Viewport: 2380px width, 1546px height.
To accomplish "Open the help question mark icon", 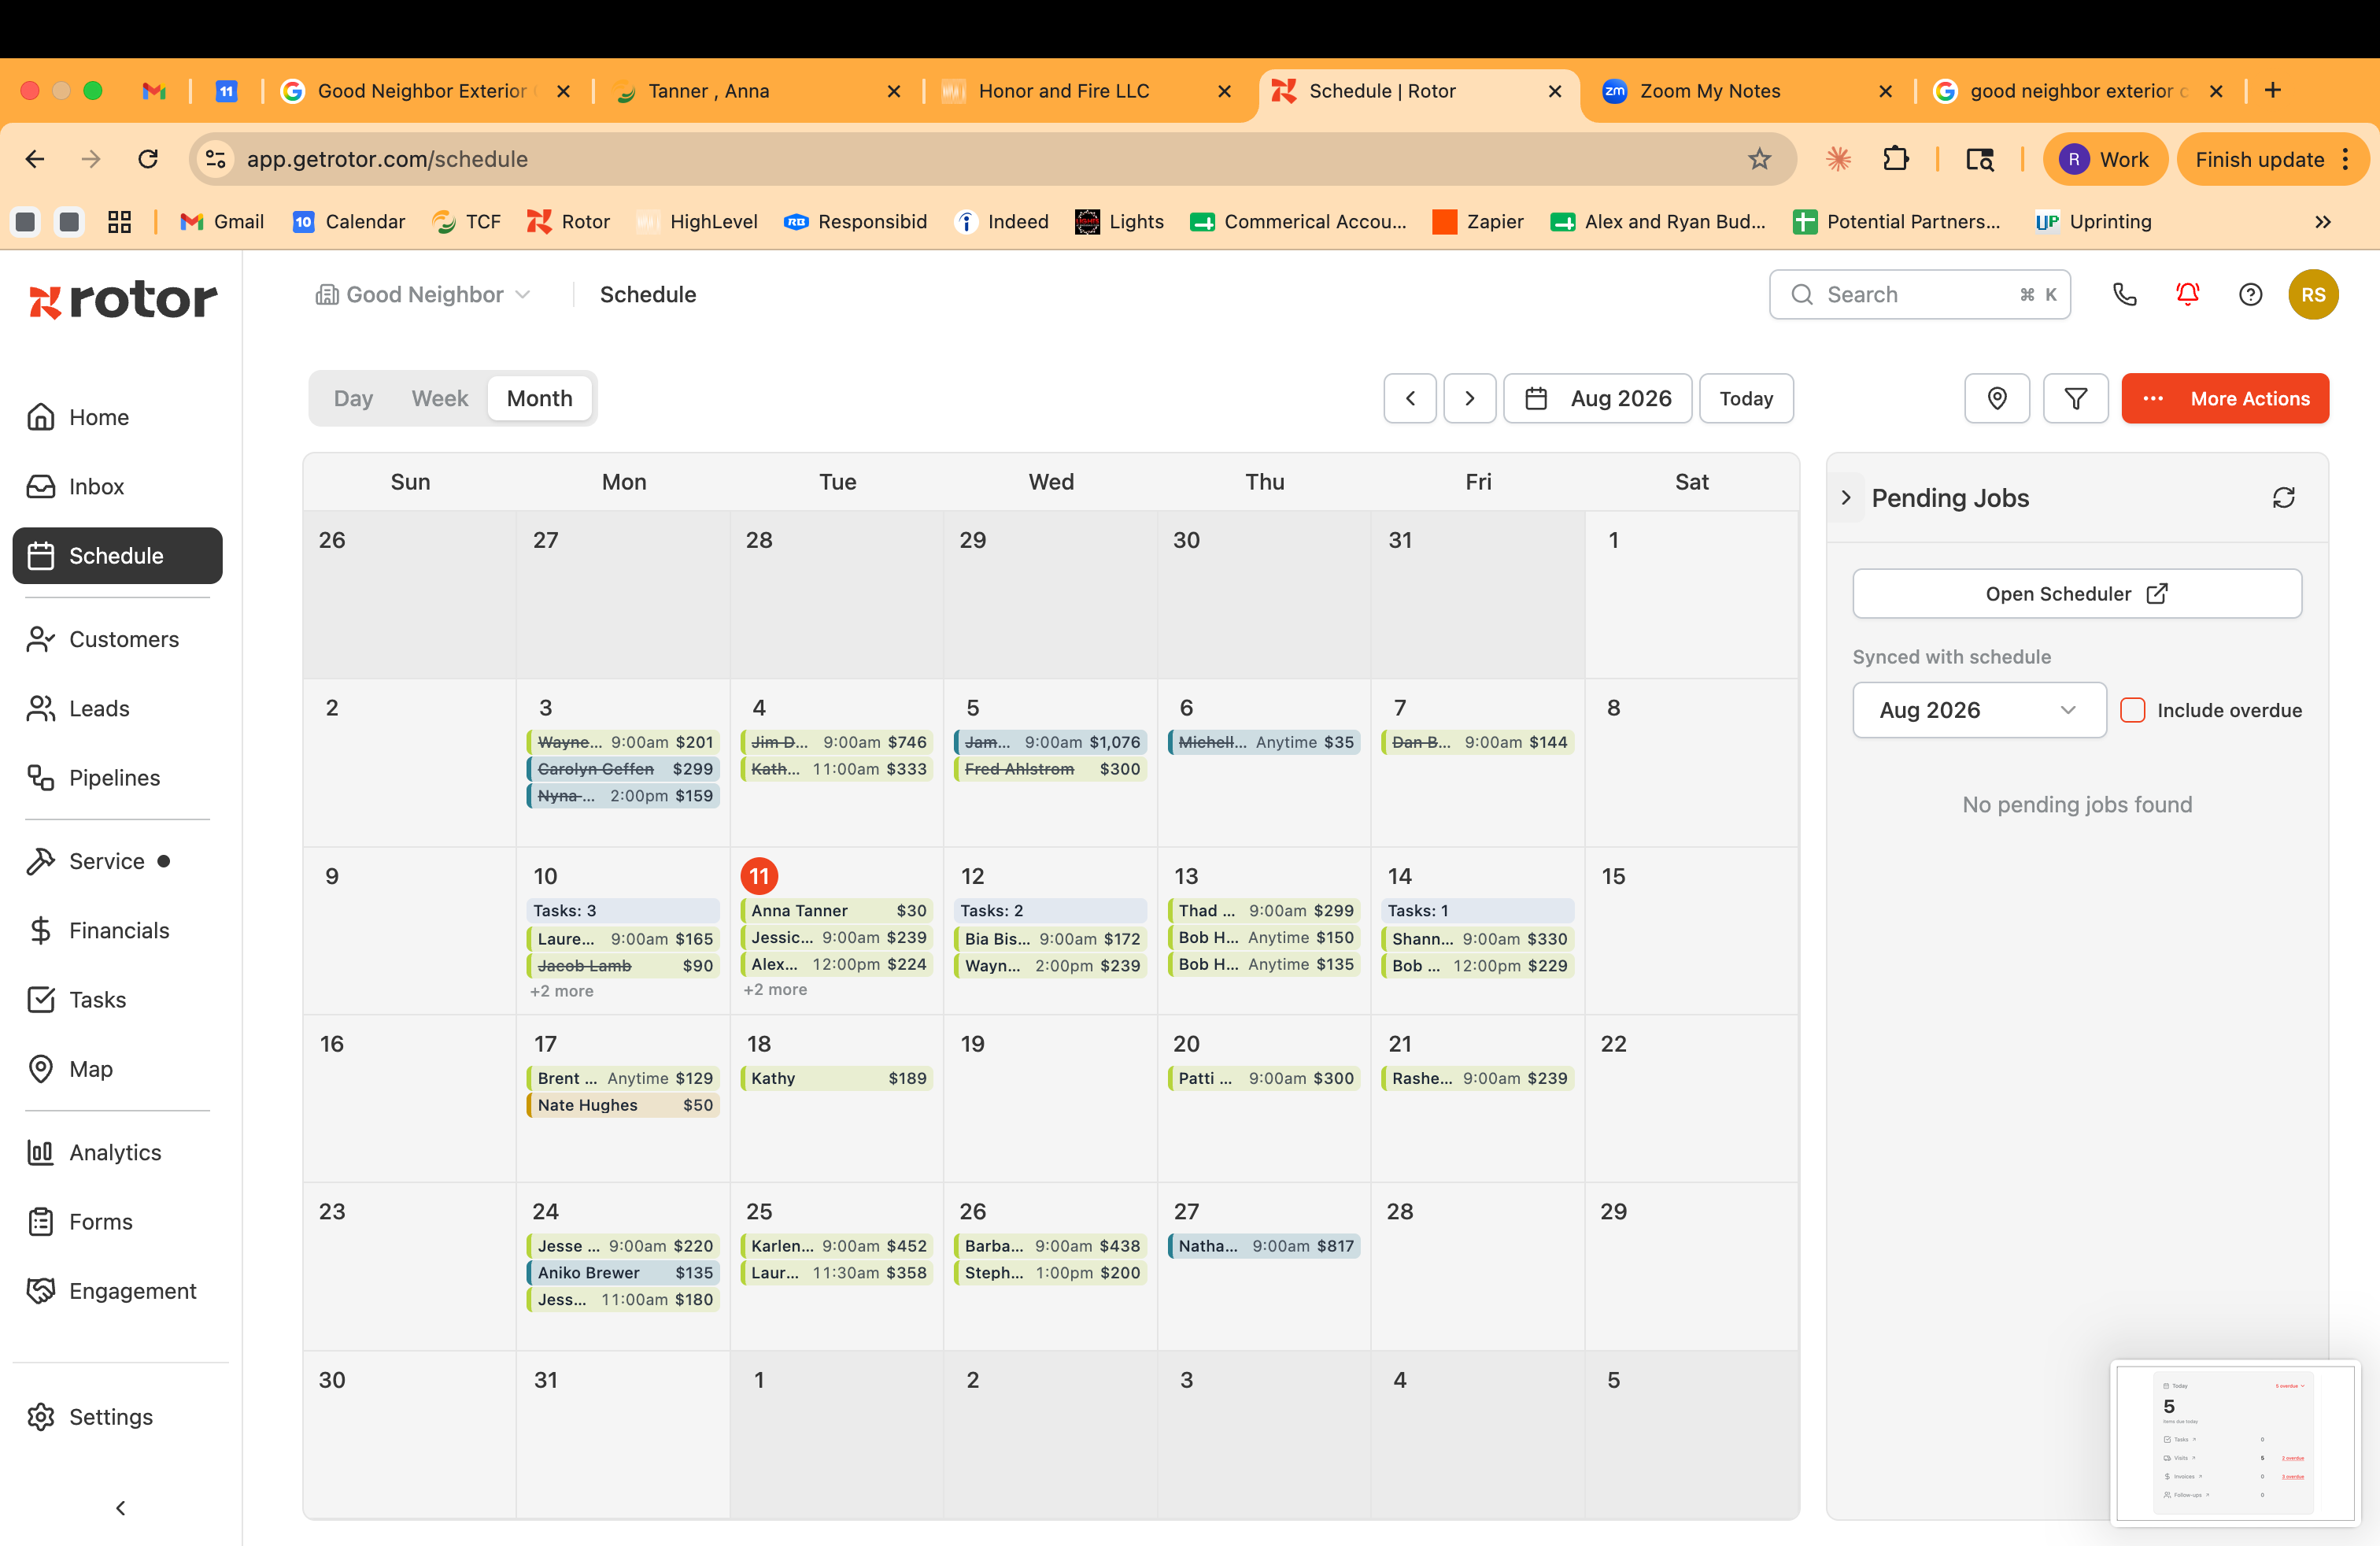I will point(2250,294).
